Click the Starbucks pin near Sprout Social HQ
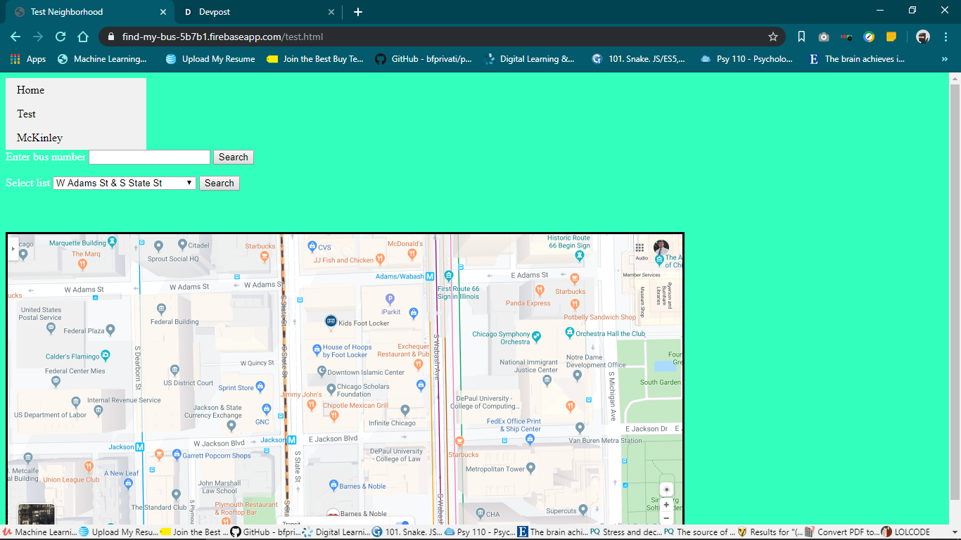961x540 pixels. 265,256
